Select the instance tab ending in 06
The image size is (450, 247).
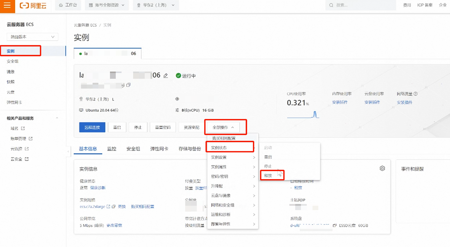pos(108,53)
